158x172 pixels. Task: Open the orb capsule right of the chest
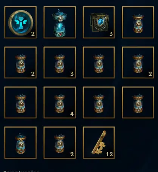[138, 22]
